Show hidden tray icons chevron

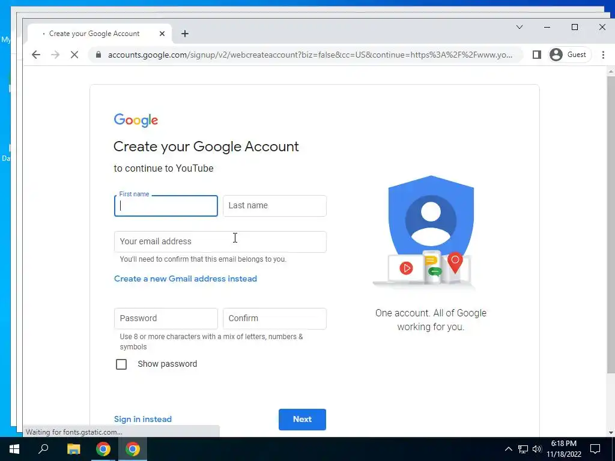508,449
